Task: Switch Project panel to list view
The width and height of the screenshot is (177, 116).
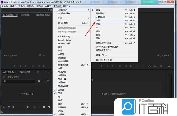Action: click(4, 107)
